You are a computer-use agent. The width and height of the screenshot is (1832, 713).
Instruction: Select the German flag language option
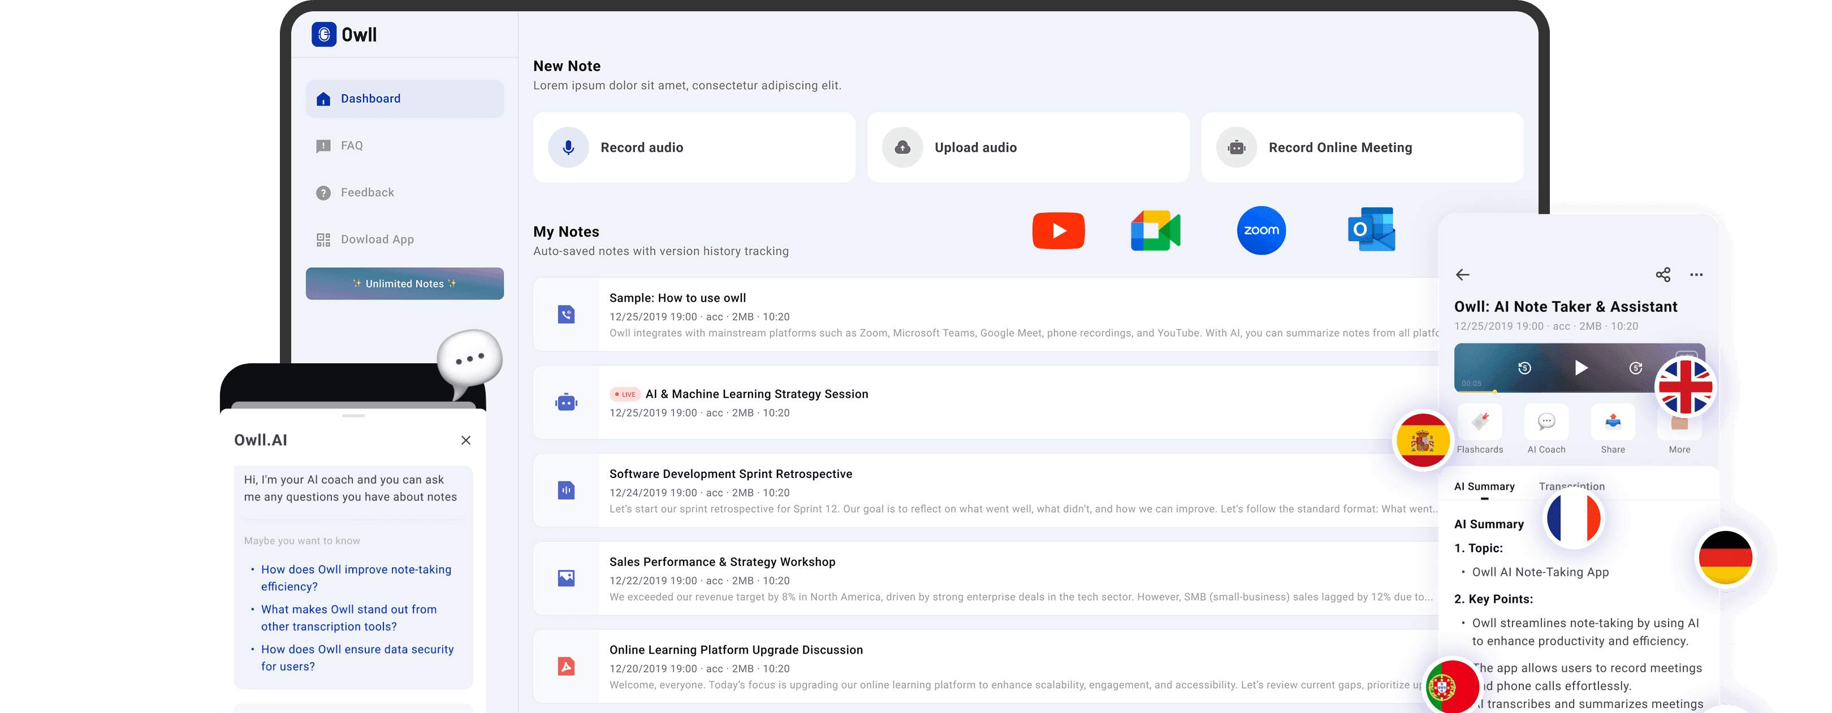point(1726,557)
